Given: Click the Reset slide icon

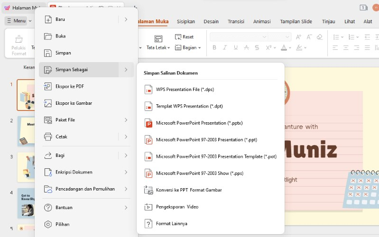Looking at the screenshot, I should [178, 37].
